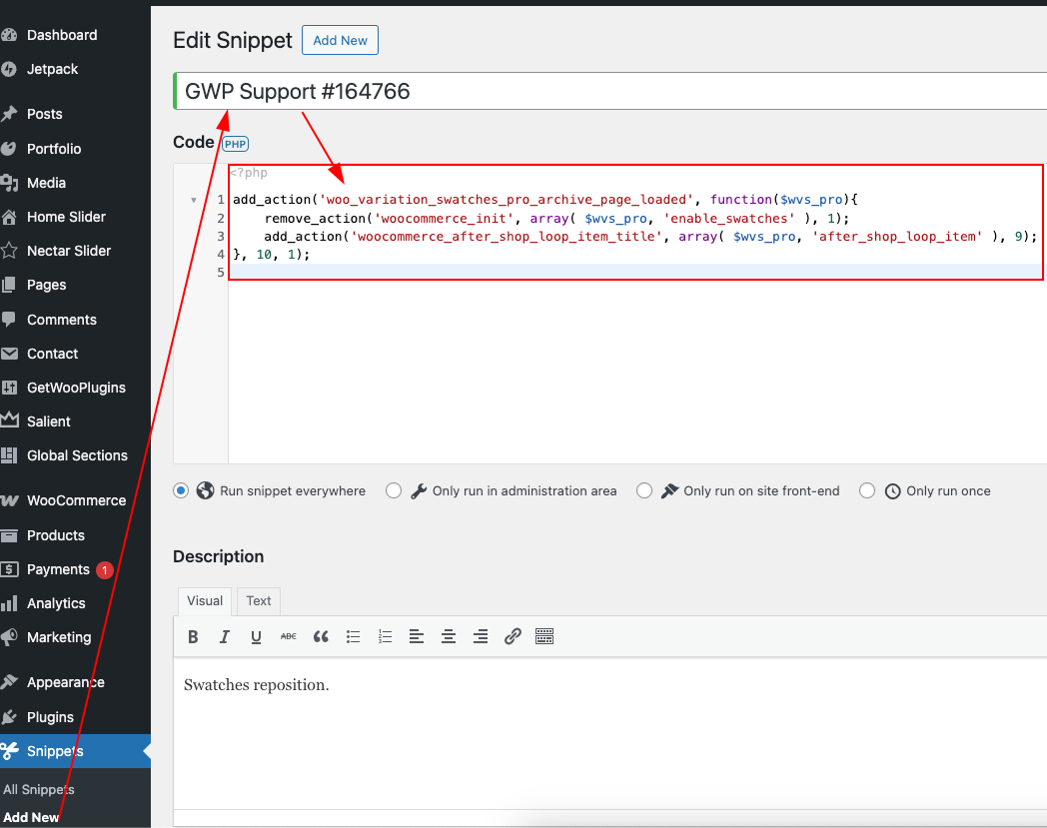Go to the Dashboard link

[62, 35]
